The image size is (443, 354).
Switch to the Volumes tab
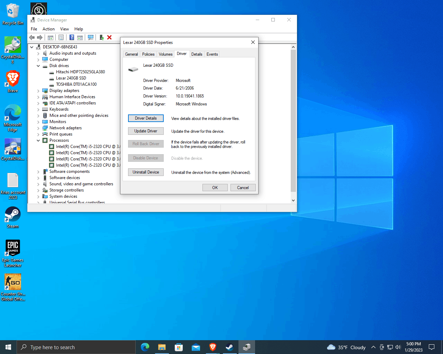click(x=165, y=54)
